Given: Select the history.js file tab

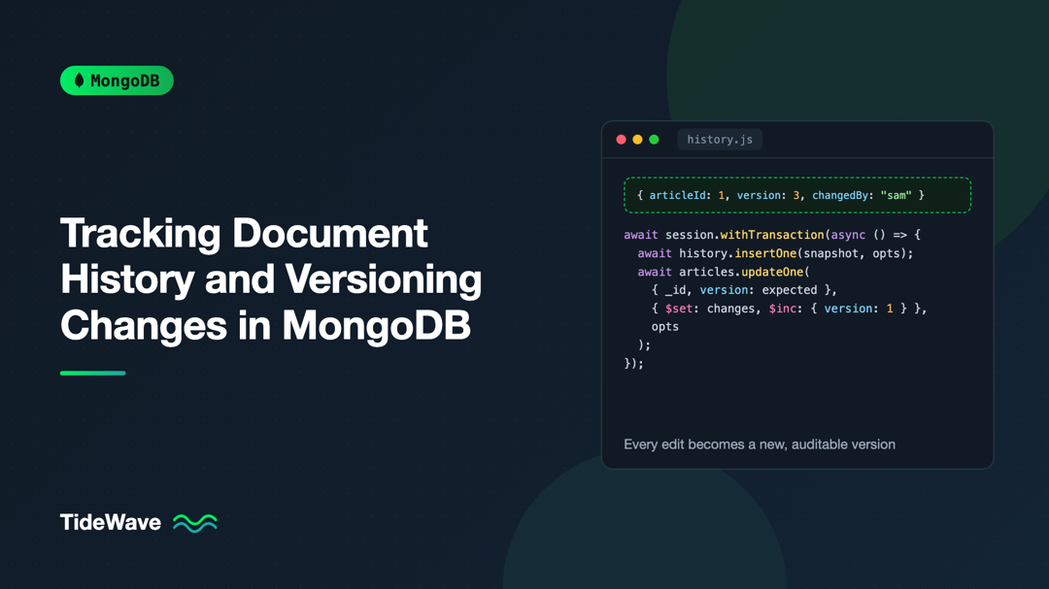Looking at the screenshot, I should click(720, 139).
